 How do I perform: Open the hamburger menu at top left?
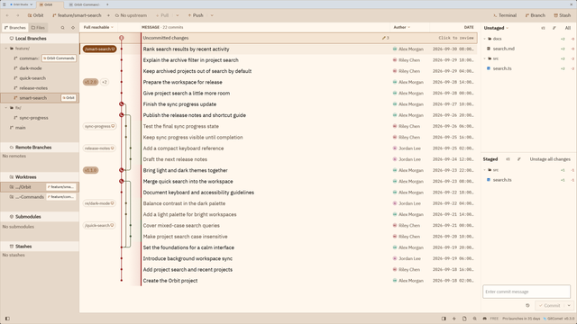point(4,4)
